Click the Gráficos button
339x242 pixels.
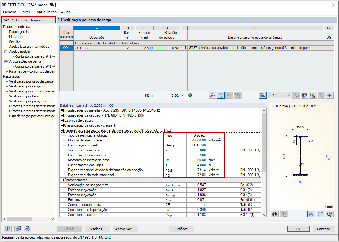pos(181,229)
